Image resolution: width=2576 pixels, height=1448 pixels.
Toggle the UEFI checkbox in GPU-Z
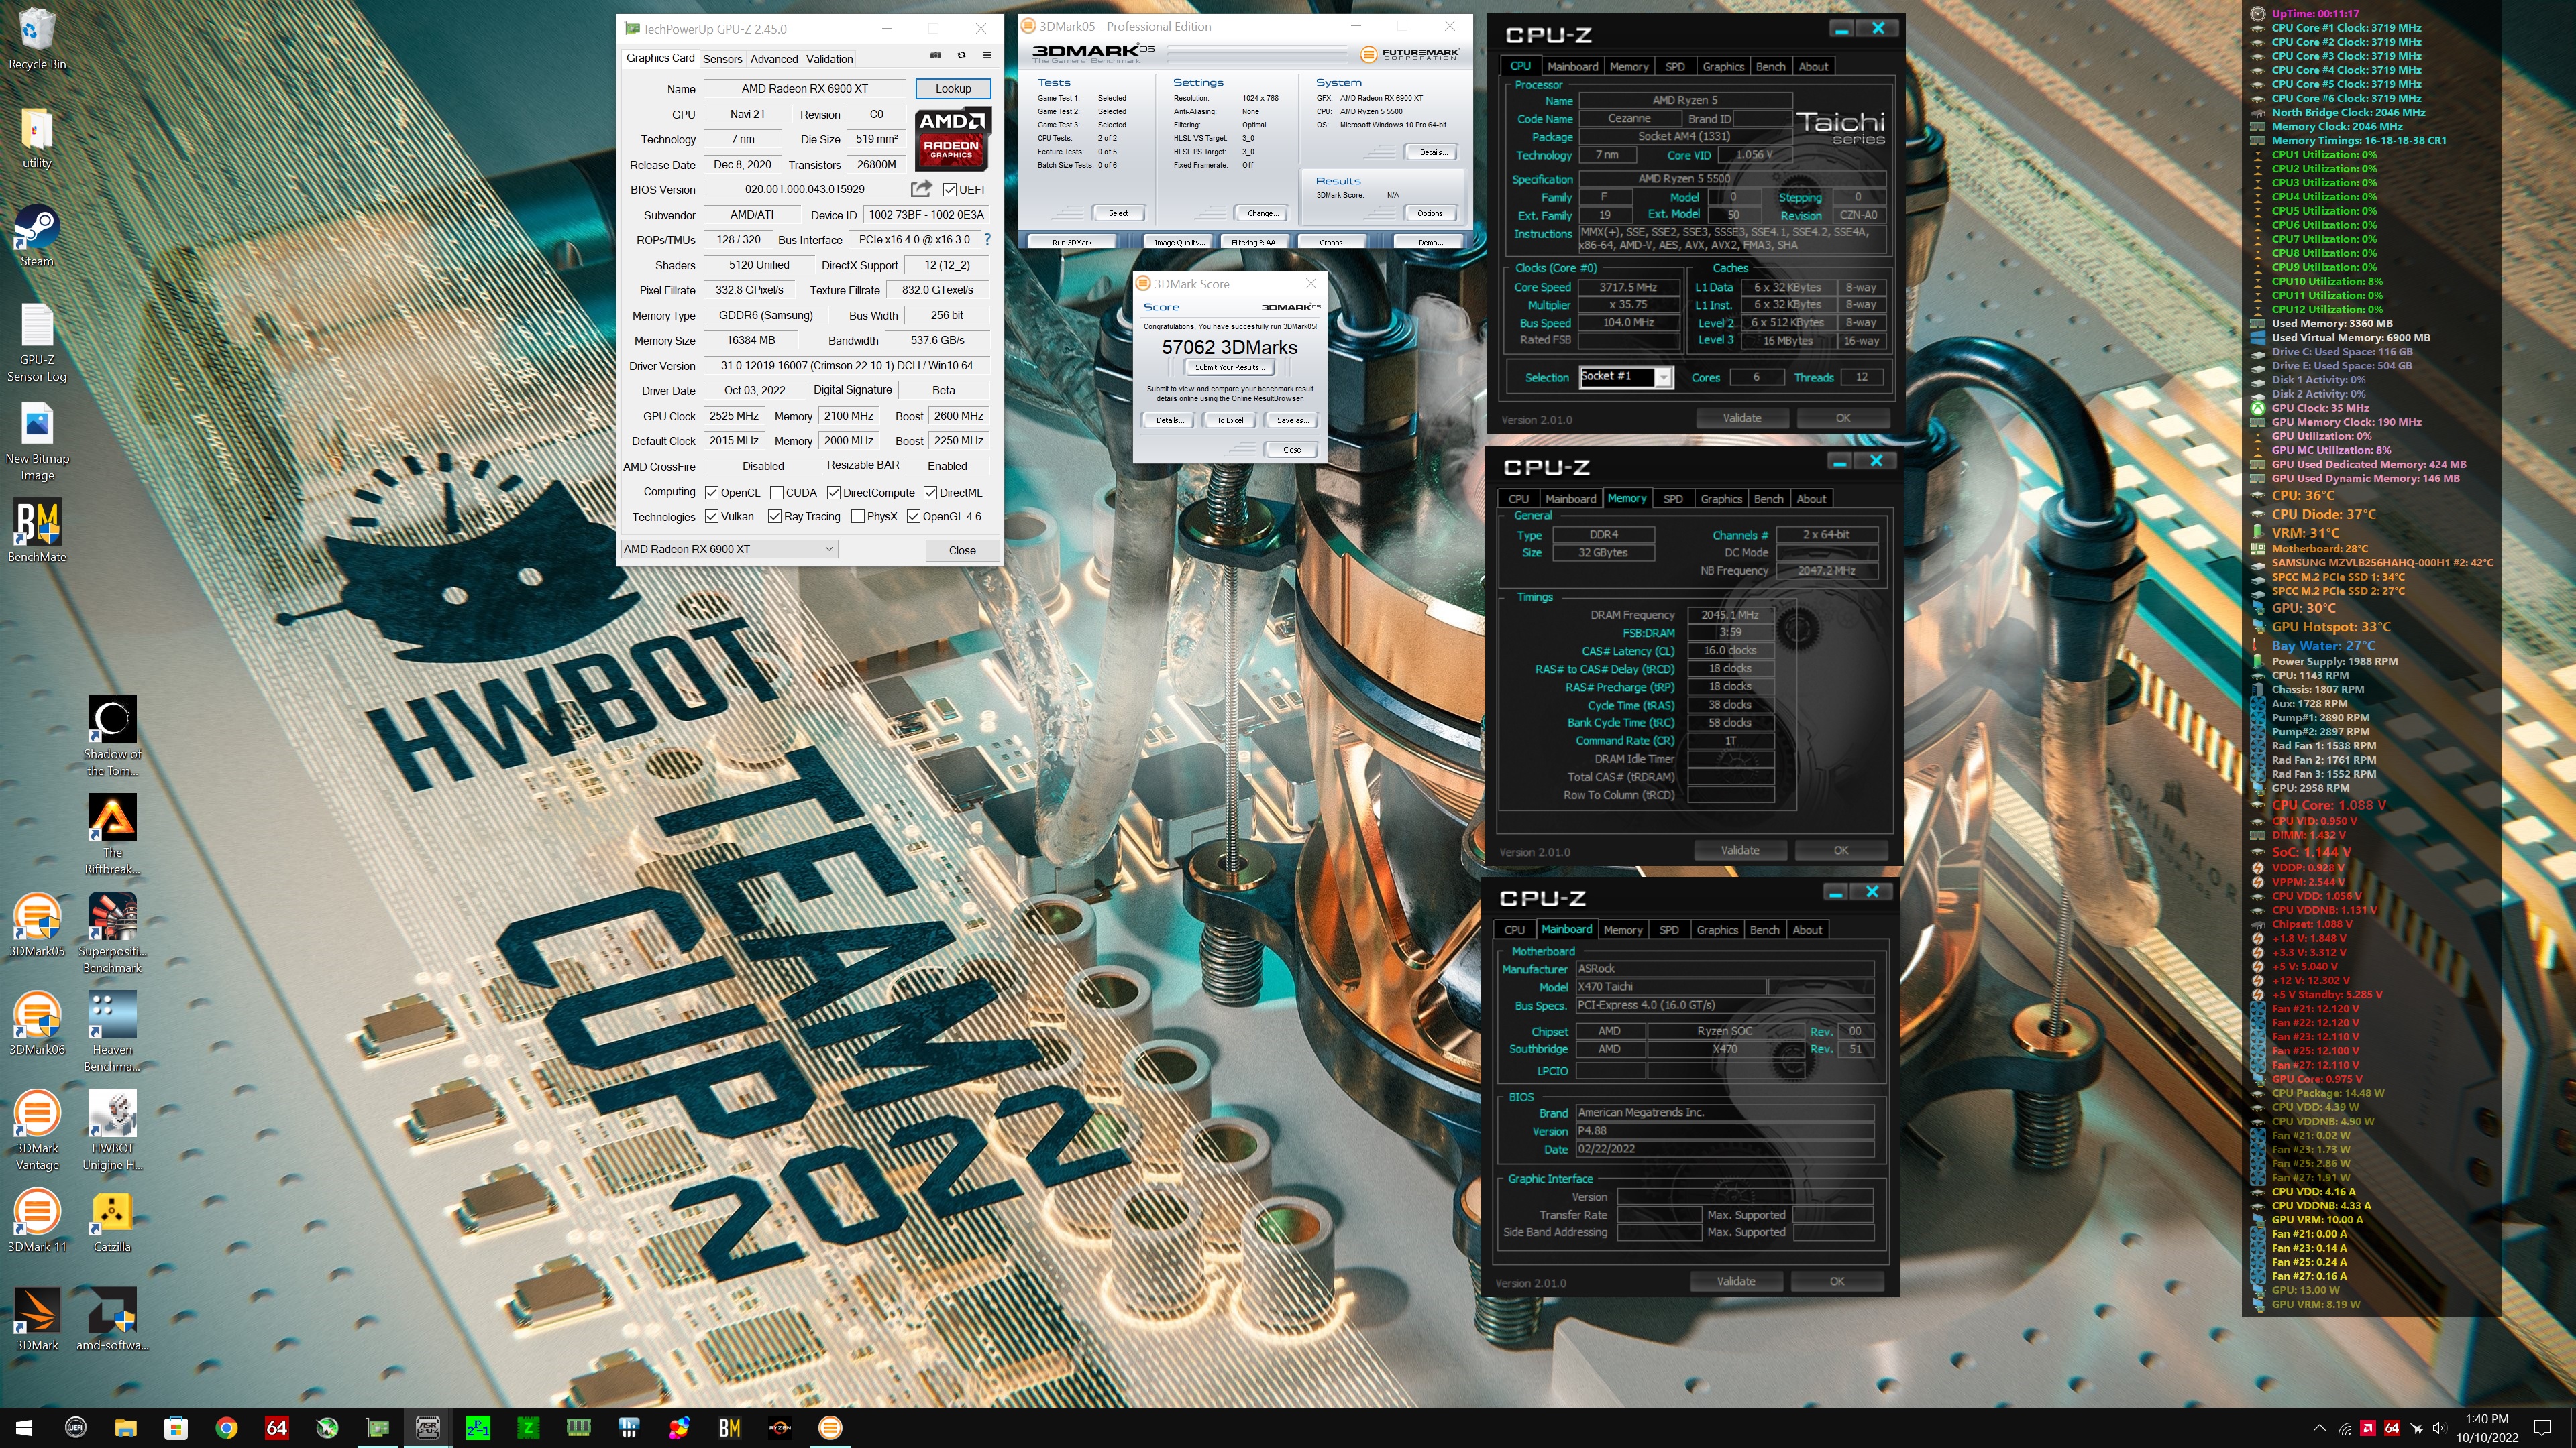(x=950, y=190)
